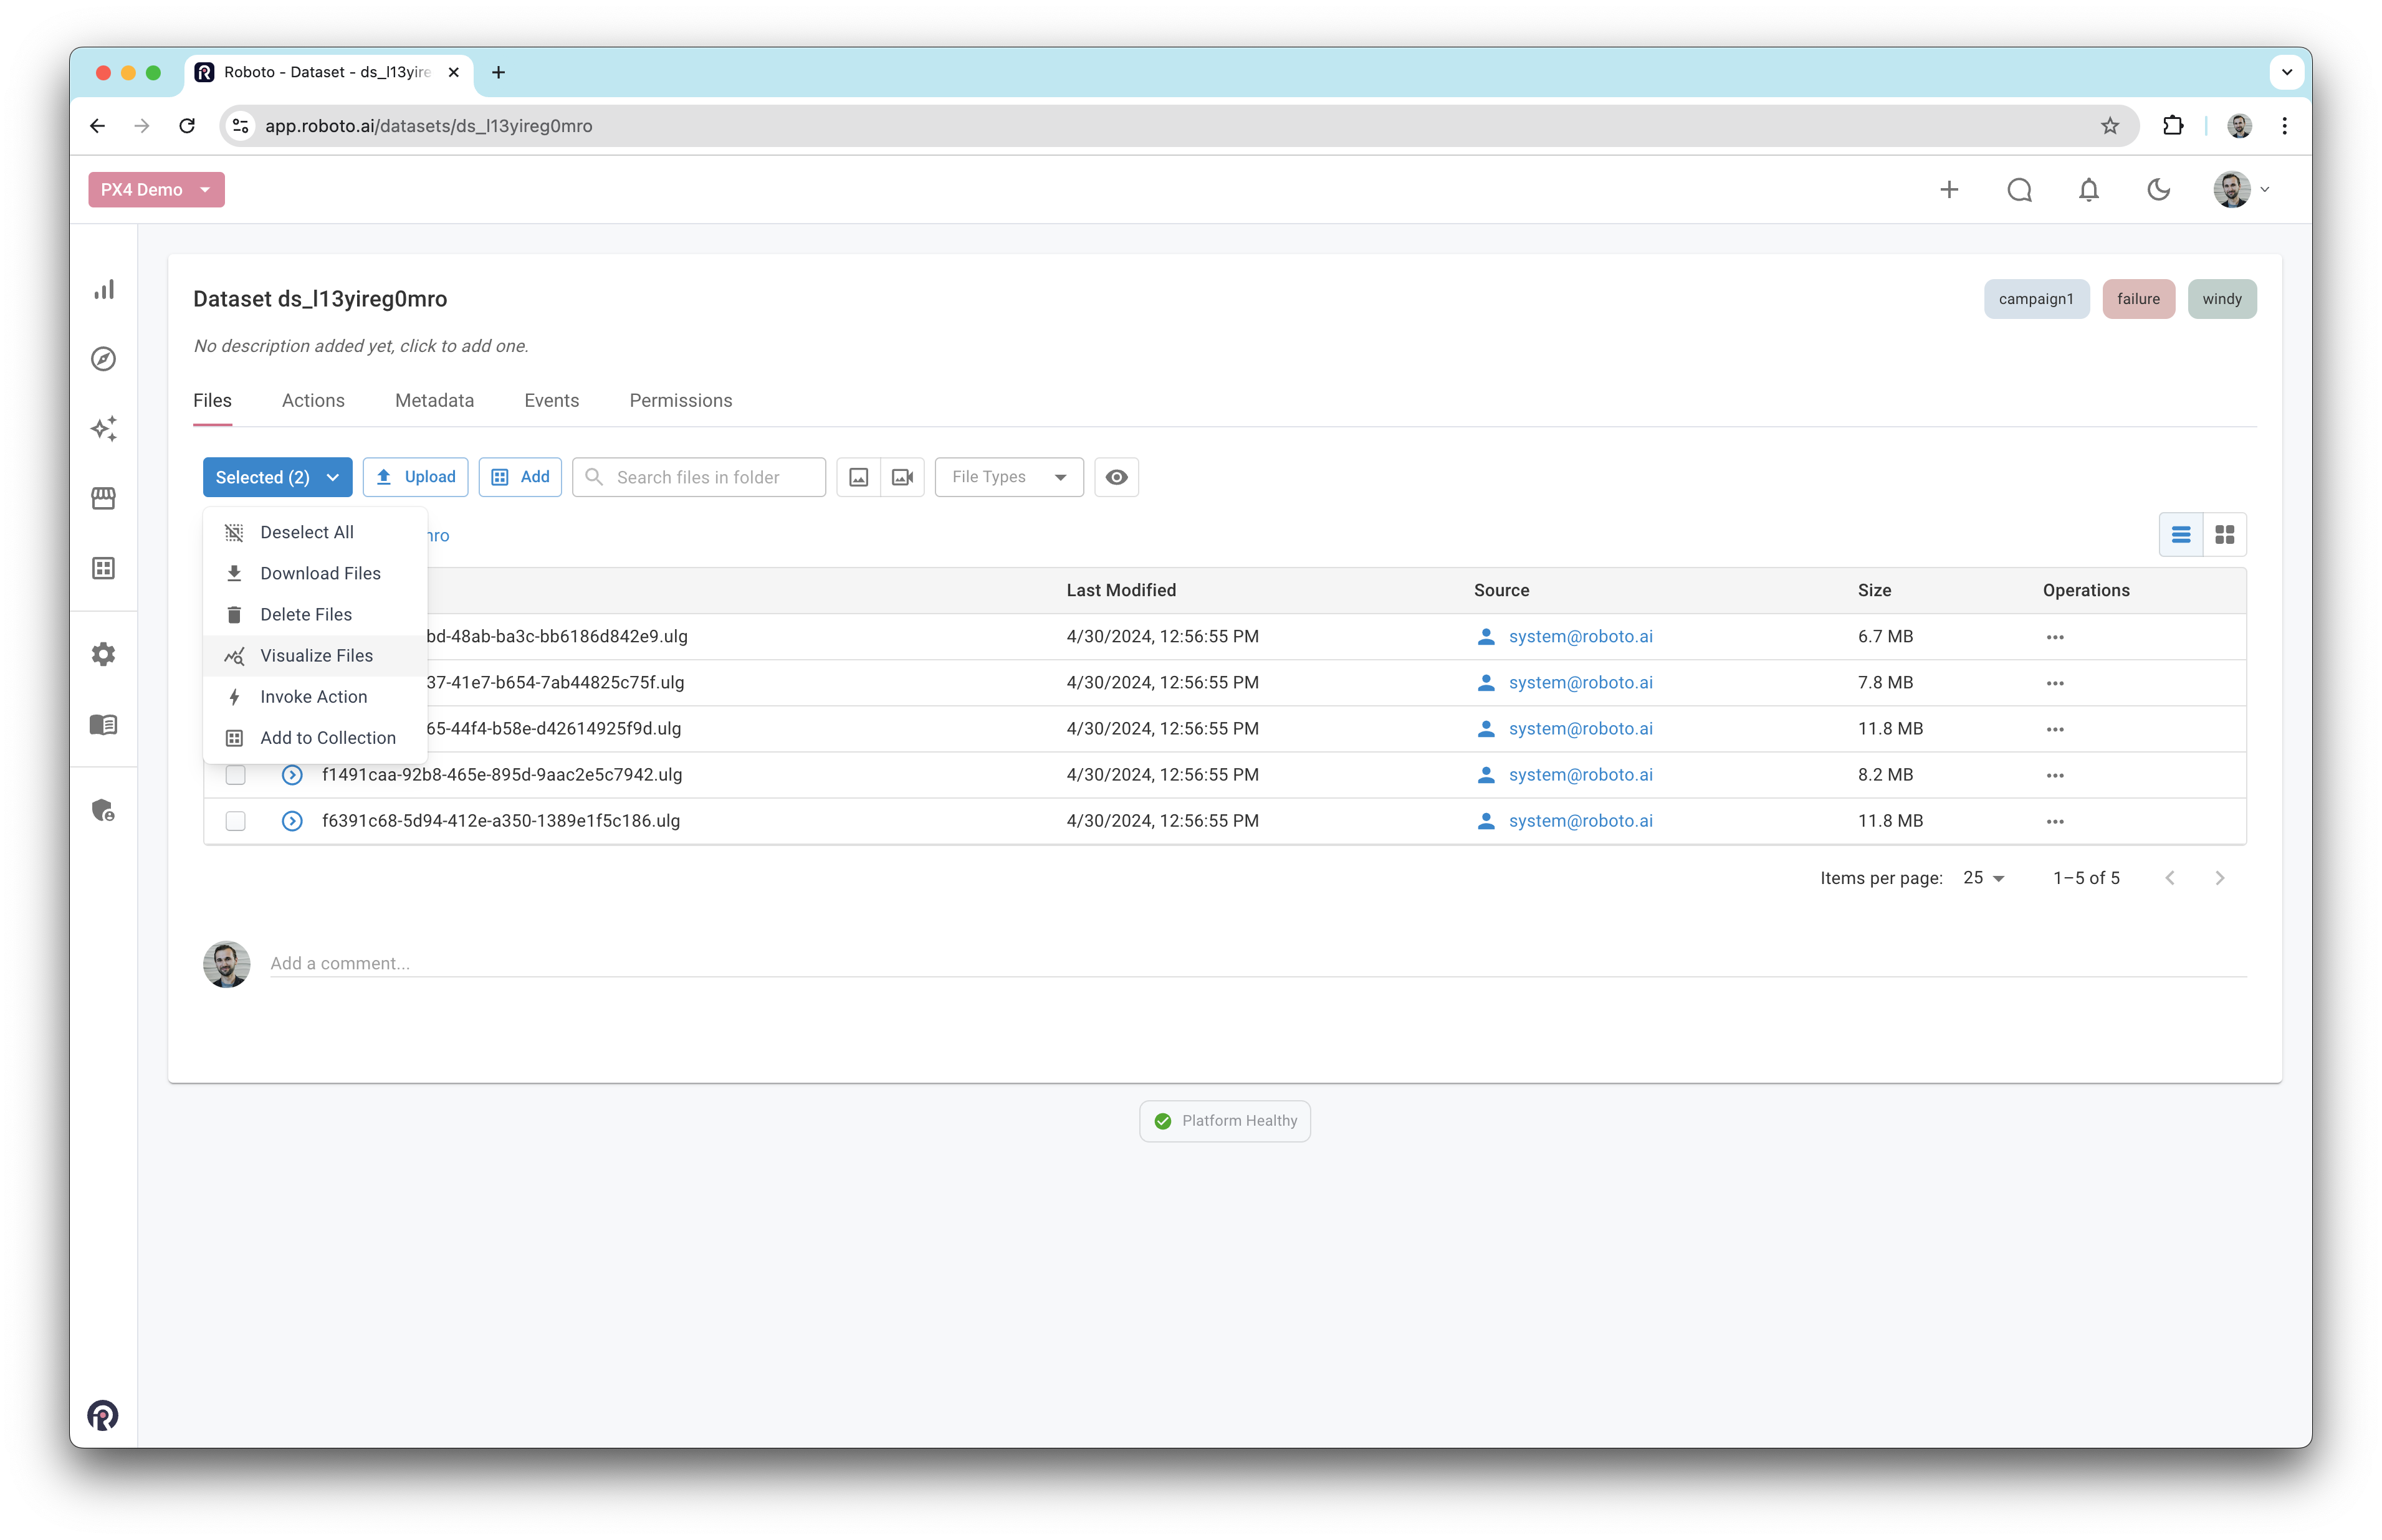Tick checkbox for f6391c68 ulg file

coord(236,821)
